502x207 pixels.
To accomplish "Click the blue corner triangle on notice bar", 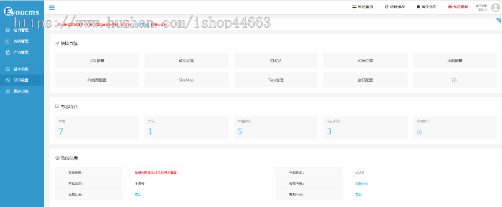I will tap(498, 21).
